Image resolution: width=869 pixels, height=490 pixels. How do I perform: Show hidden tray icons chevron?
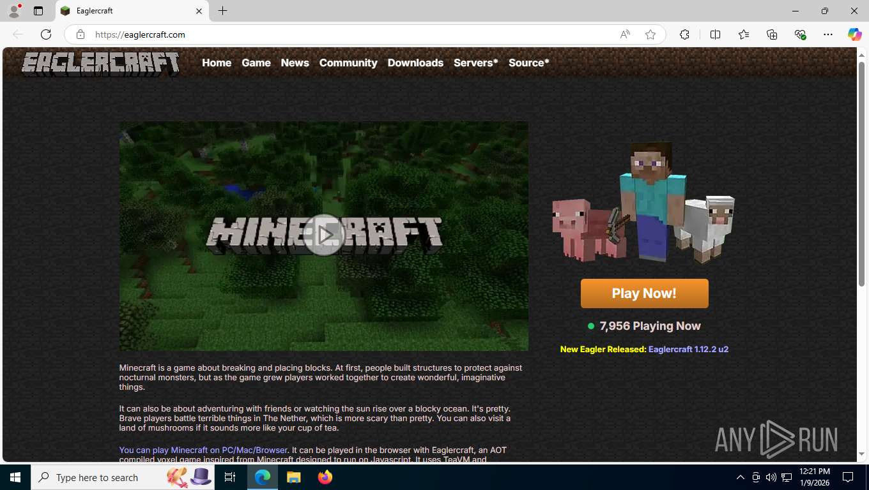pos(740,477)
